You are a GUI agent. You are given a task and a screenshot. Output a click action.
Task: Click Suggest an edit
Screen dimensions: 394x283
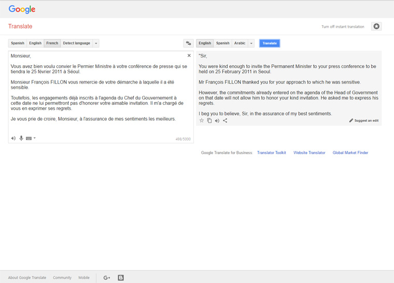(x=364, y=120)
